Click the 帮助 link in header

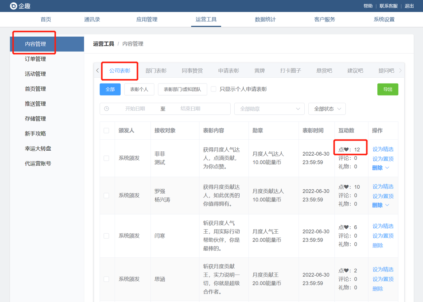(x=368, y=6)
